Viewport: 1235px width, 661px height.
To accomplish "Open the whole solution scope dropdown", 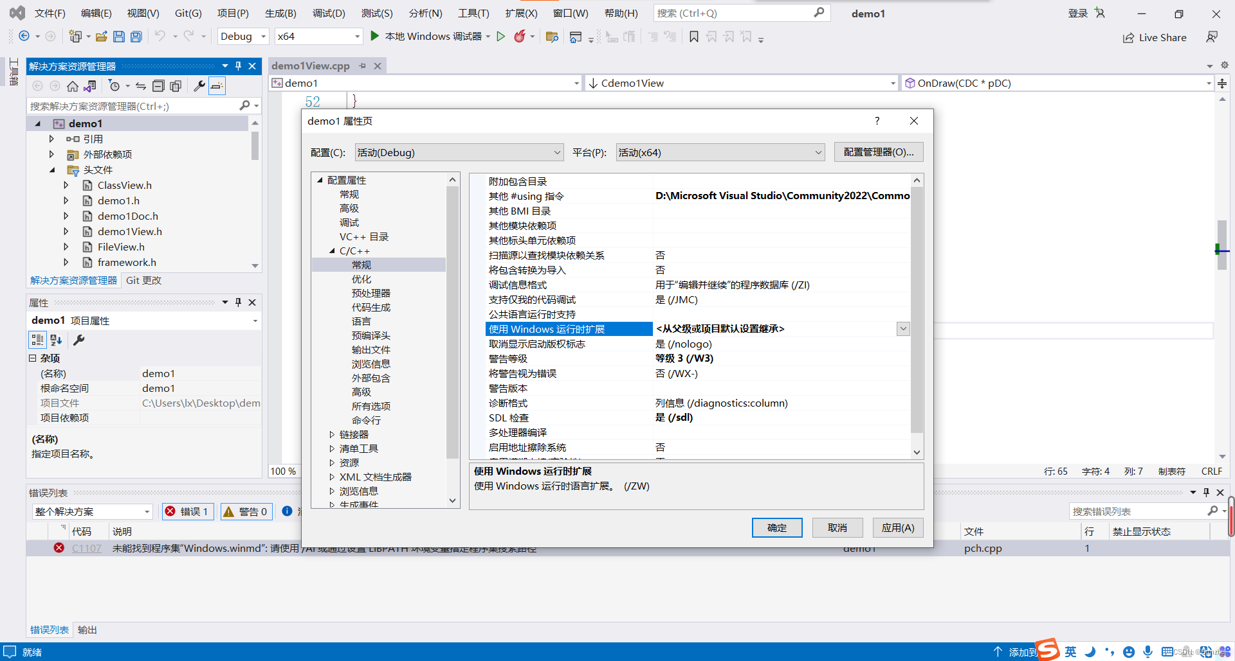I will coord(92,511).
